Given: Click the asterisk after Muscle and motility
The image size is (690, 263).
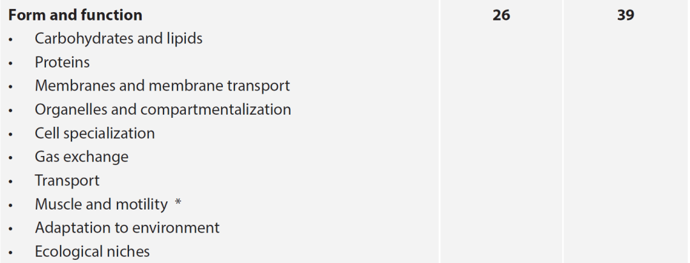Looking at the screenshot, I should [x=178, y=203].
